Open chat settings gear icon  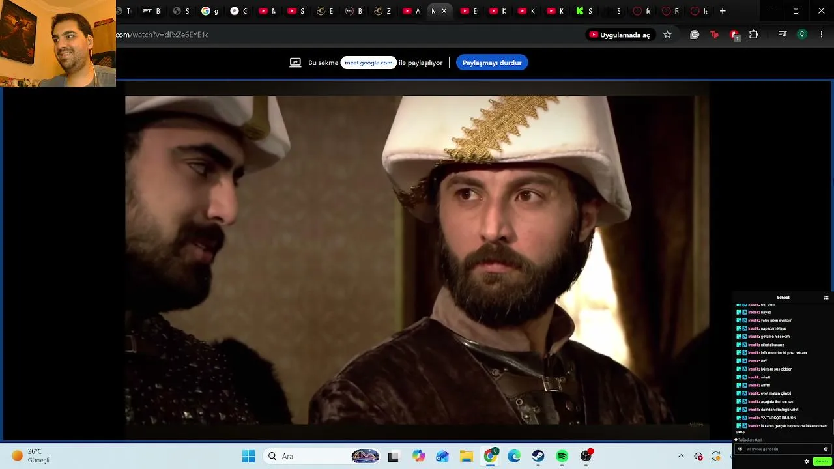click(806, 461)
